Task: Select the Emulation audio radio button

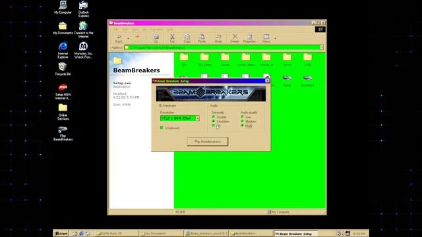Action: (214, 121)
